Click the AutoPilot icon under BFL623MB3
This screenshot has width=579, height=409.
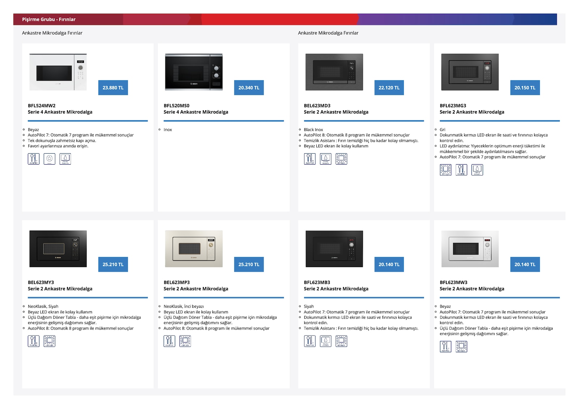[310, 341]
